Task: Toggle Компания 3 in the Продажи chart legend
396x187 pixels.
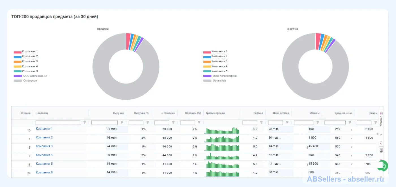Action: tap(26, 61)
